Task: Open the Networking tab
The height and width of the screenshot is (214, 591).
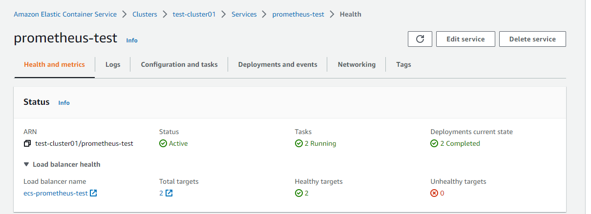Action: (x=357, y=64)
